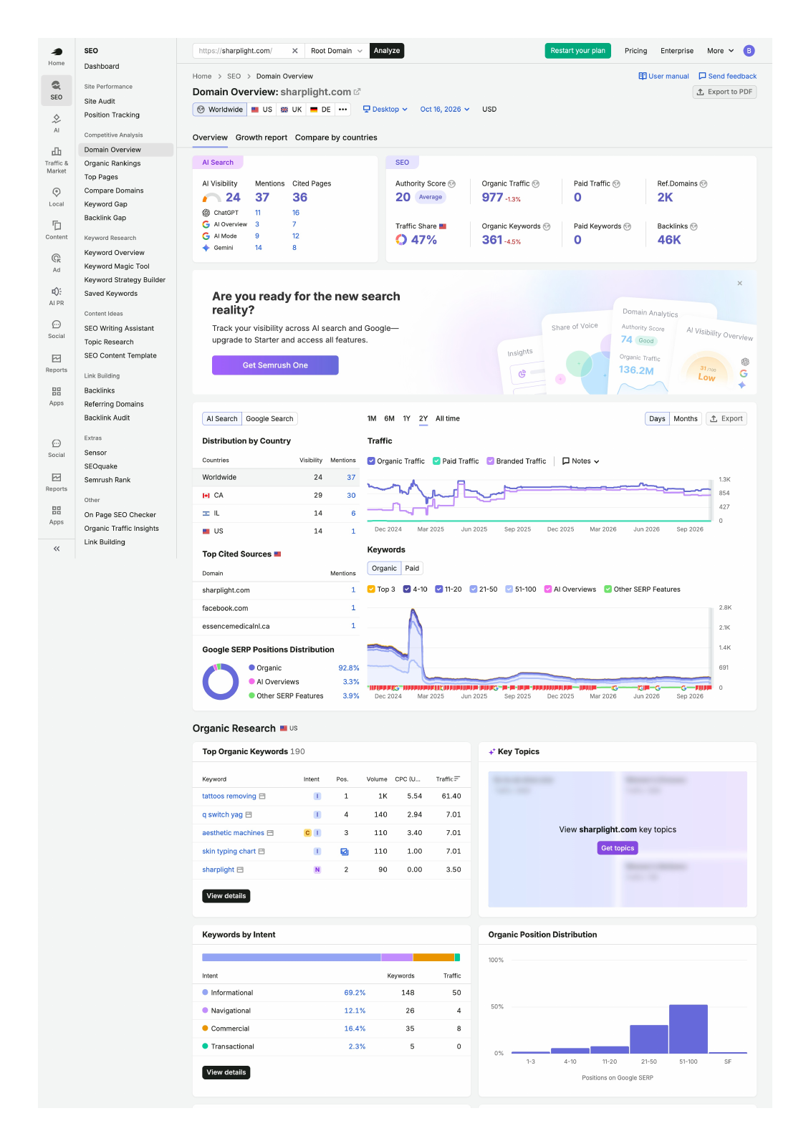811x1146 pixels.
Task: Show more countries with ellipsis button
Action: 343,110
